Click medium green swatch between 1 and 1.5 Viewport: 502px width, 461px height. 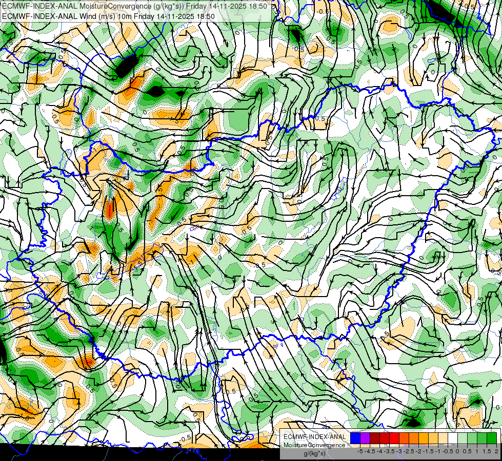coord(482,438)
